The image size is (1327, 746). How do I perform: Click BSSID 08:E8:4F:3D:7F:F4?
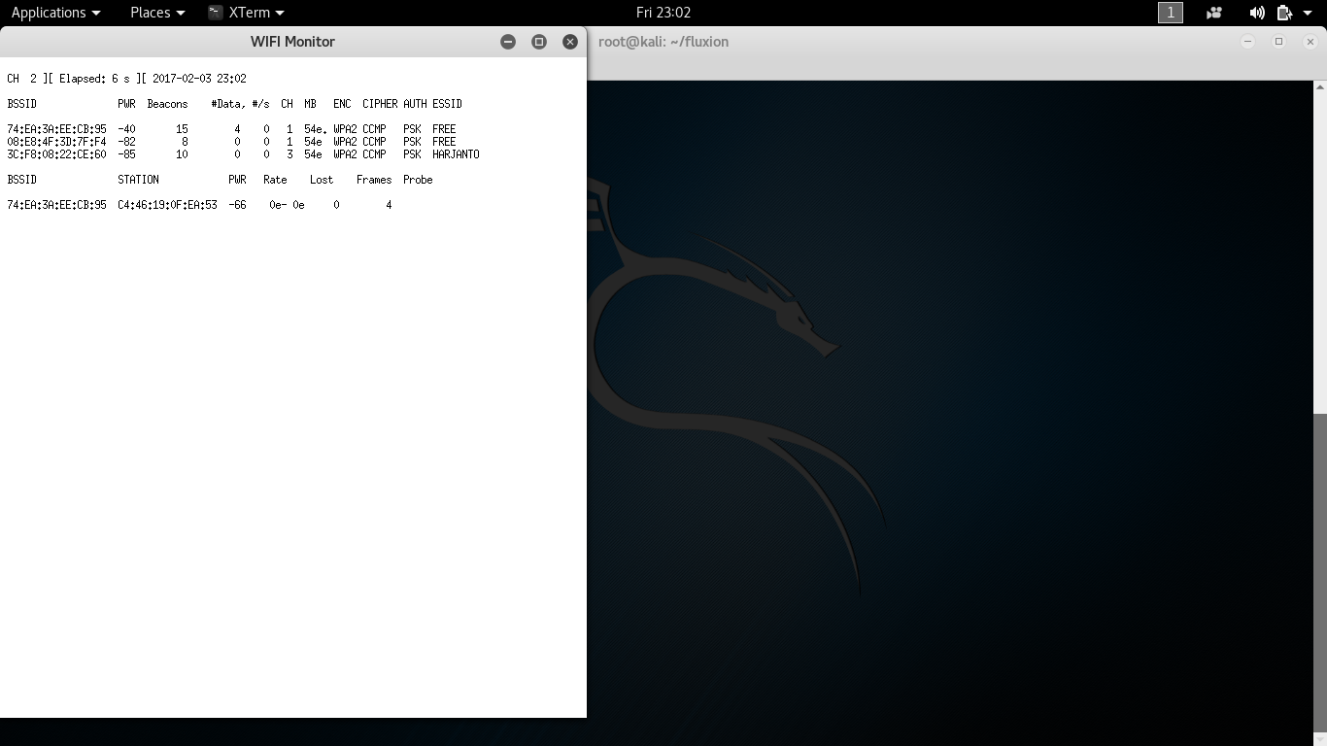coord(56,142)
